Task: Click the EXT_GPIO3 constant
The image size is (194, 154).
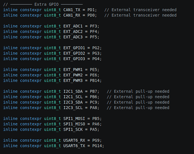Action: pyautogui.click(x=74, y=59)
